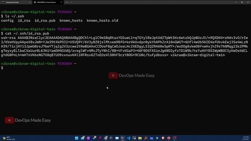Viewport: 251px width, 141px height.
Task: Focus the active Terminal taskbar icon
Action: pyautogui.click(x=123, y=138)
